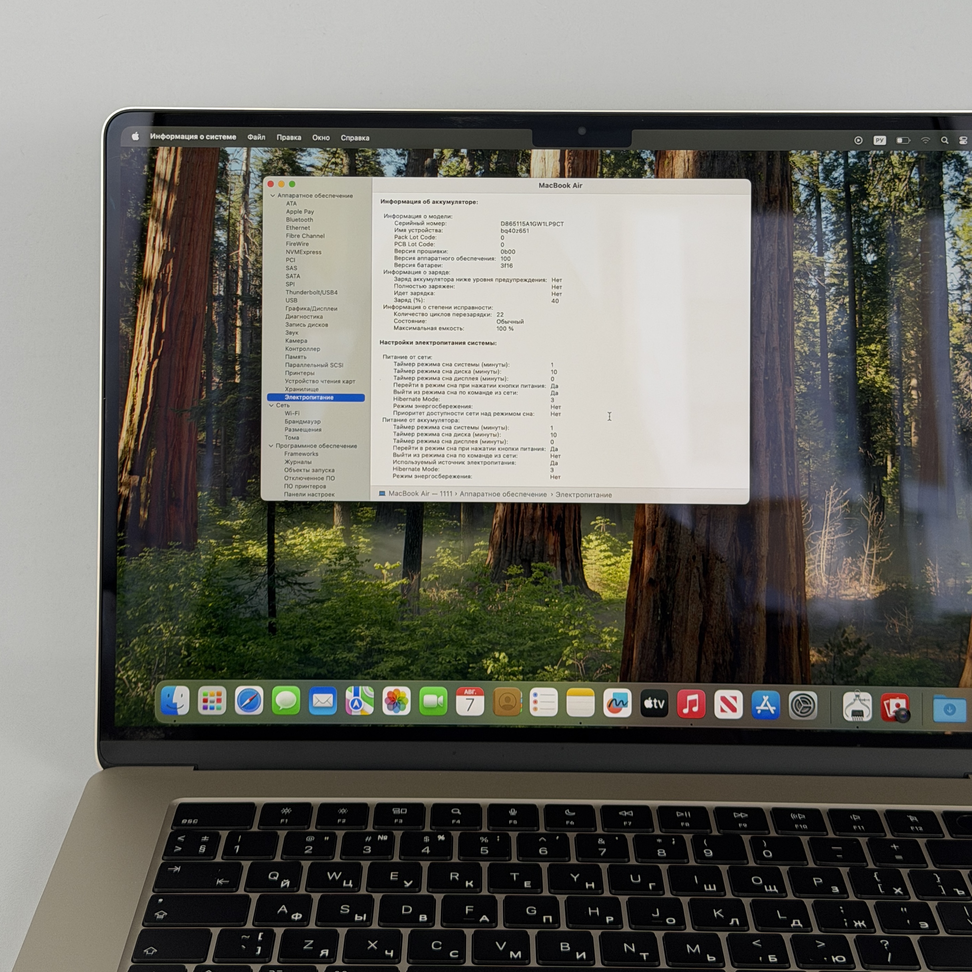This screenshot has width=972, height=972.
Task: Open System Settings from the Dock
Action: point(803,705)
